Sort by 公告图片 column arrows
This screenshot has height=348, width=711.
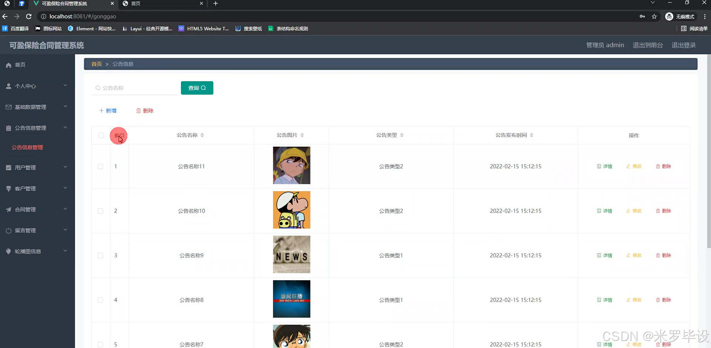pyautogui.click(x=302, y=135)
